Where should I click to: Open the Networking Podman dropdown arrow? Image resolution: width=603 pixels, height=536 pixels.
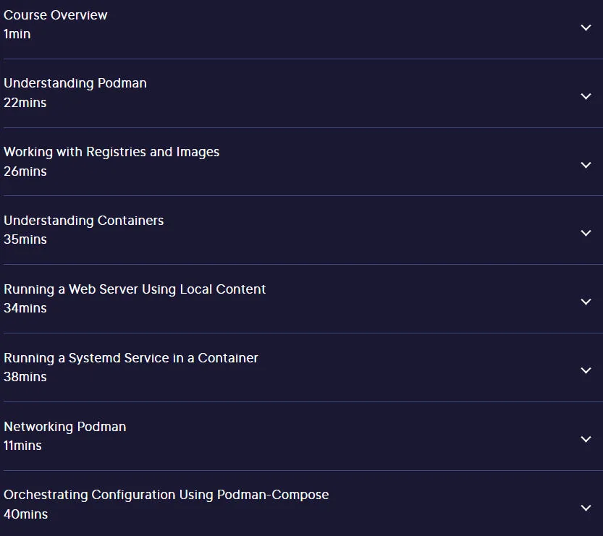(x=586, y=439)
